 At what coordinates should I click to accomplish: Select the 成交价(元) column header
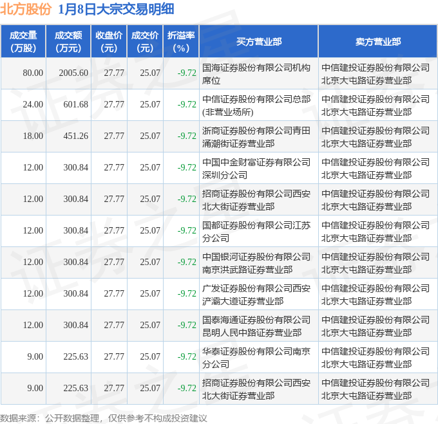coord(145,42)
